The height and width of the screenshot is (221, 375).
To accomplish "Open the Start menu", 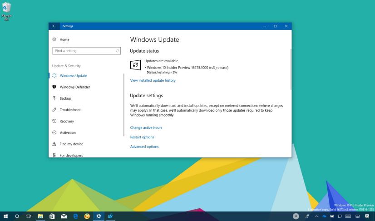I will point(5,216).
